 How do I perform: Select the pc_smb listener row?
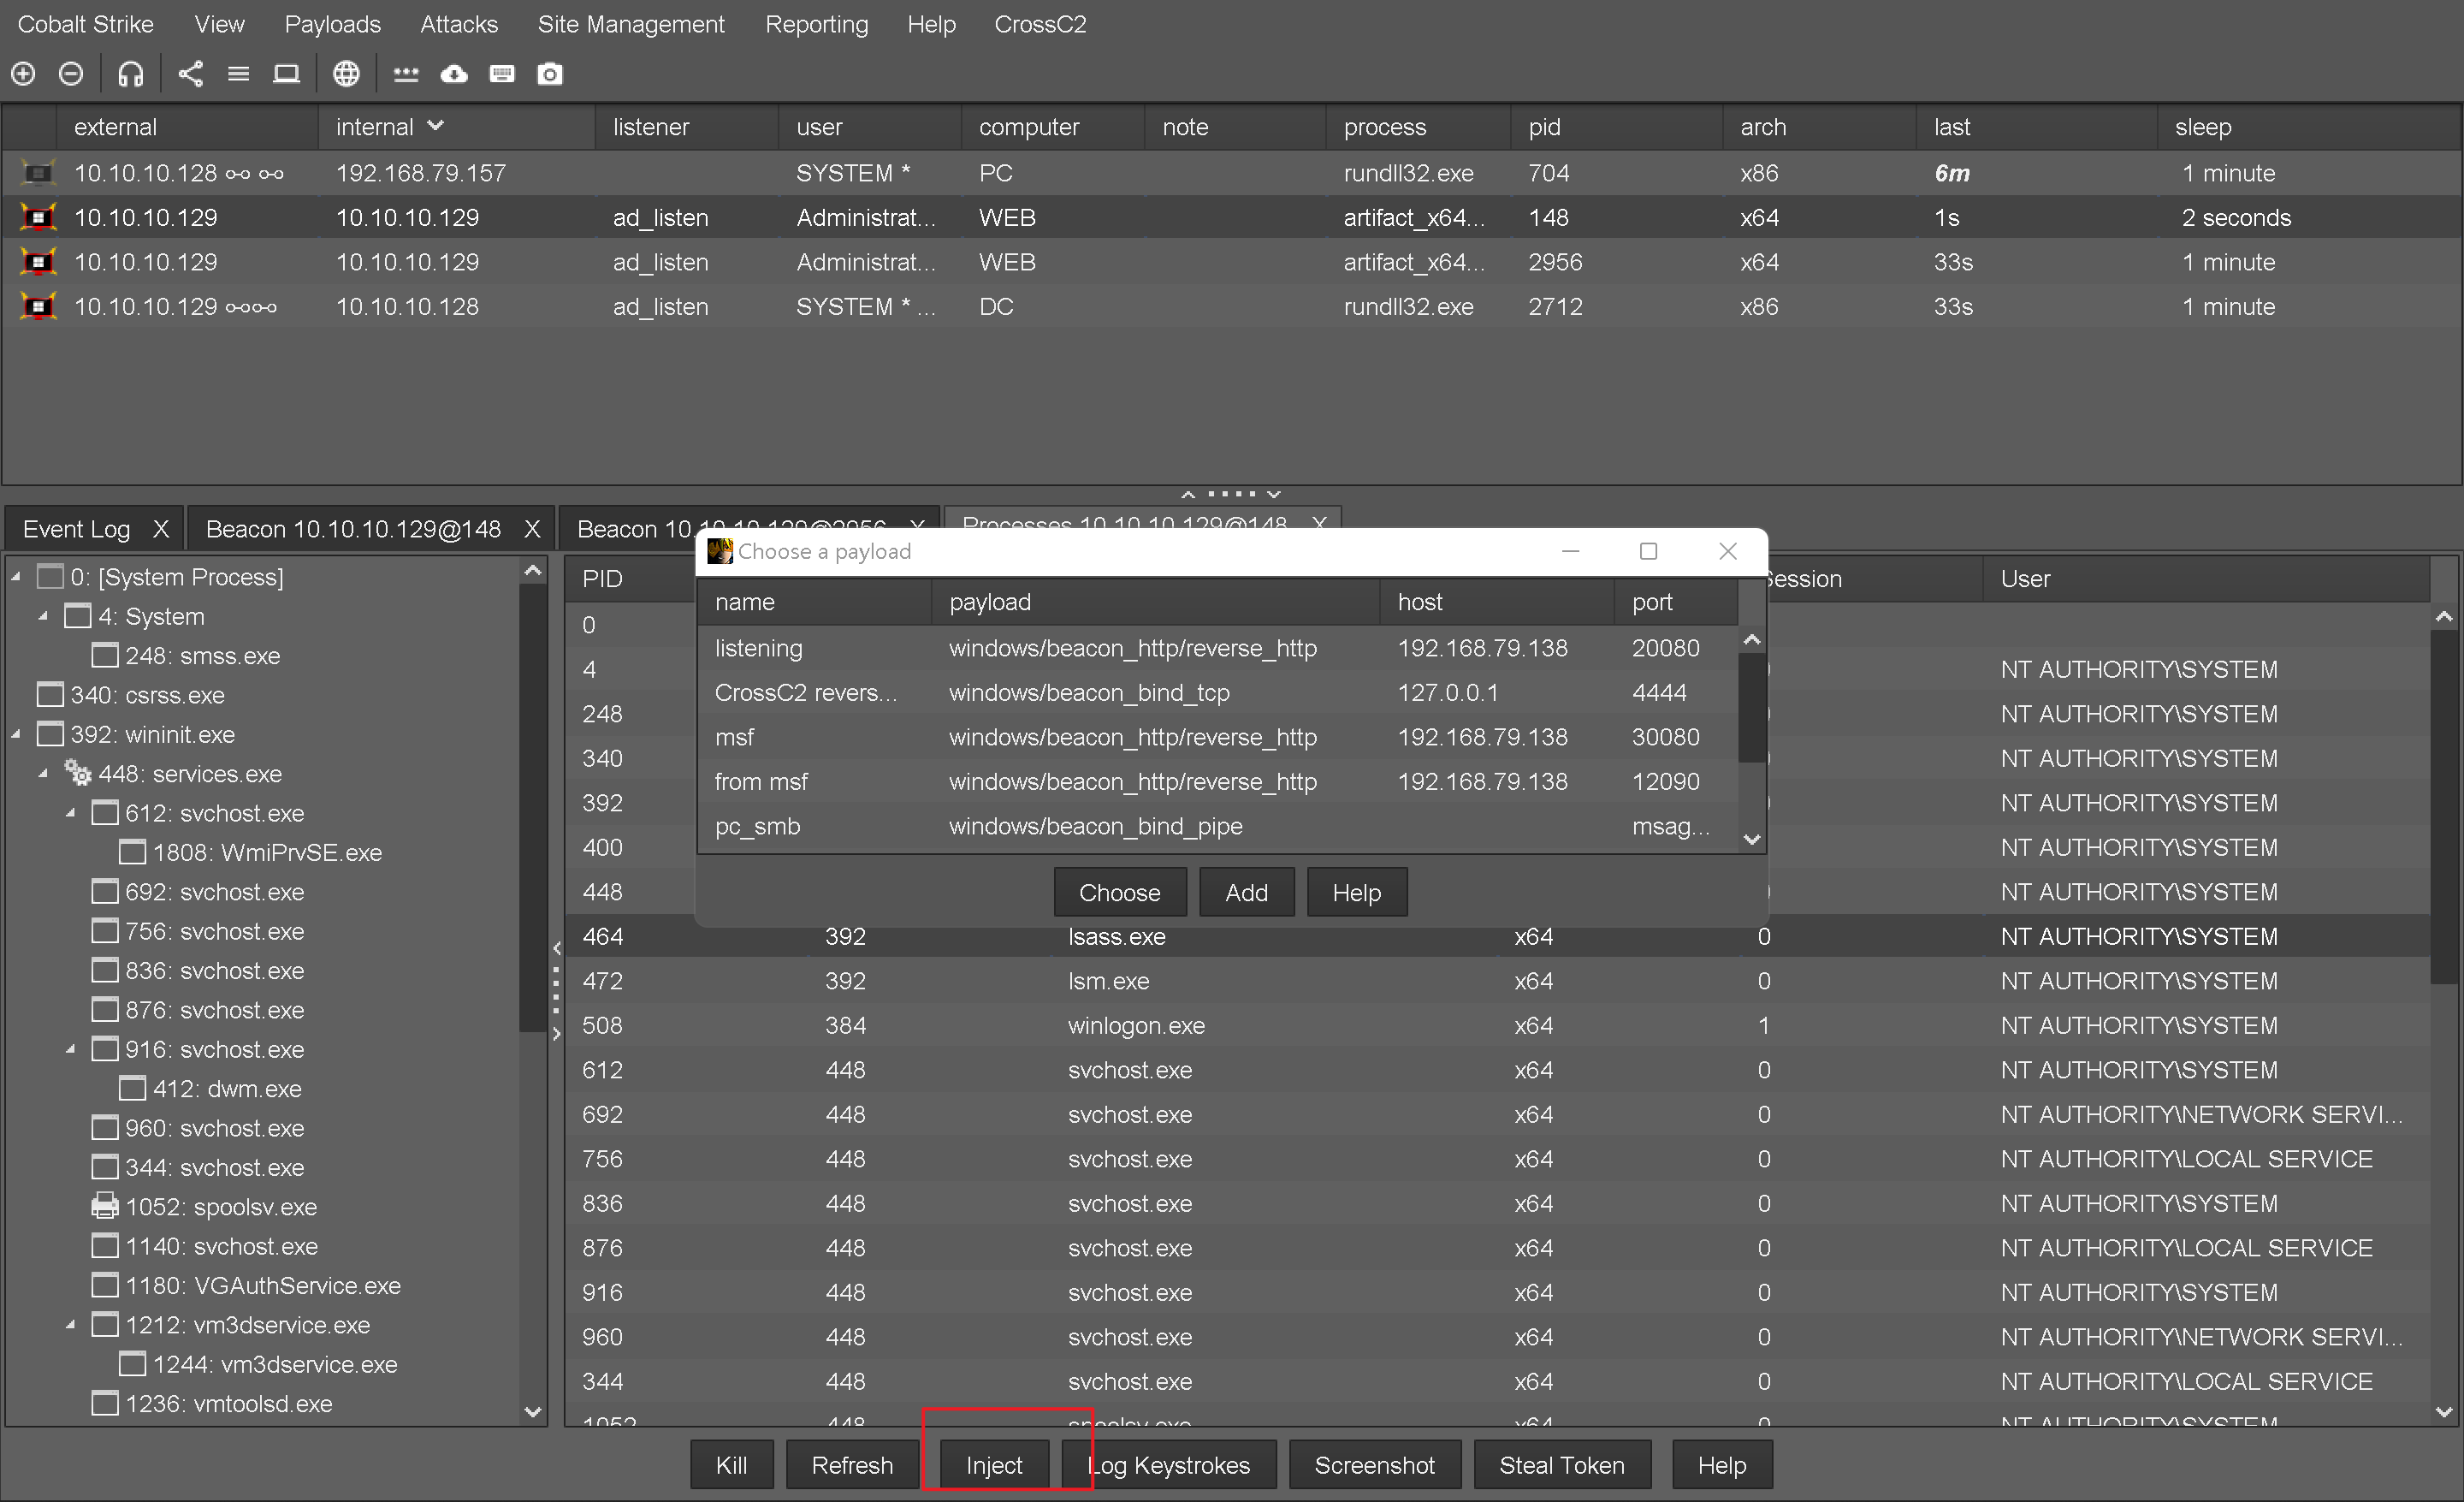pyautogui.click(x=1100, y=826)
